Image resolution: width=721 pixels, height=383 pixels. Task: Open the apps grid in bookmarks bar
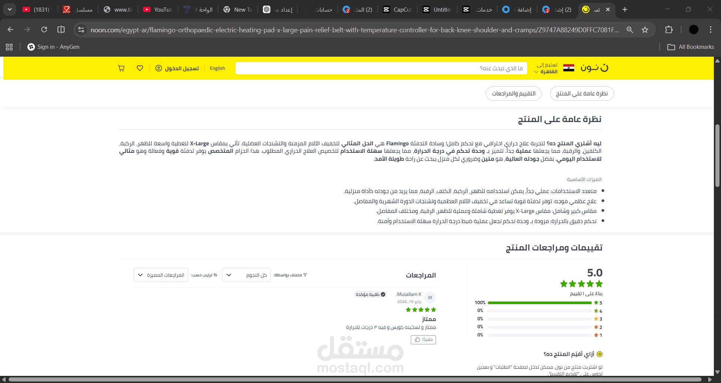point(9,47)
